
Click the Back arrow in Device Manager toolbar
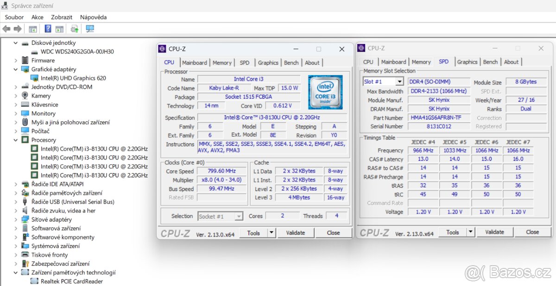[6, 29]
